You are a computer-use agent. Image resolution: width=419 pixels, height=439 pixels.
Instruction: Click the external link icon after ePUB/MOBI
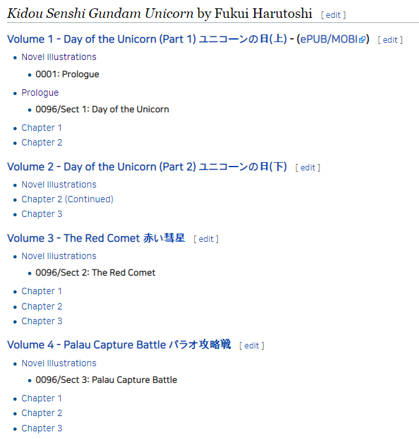362,40
